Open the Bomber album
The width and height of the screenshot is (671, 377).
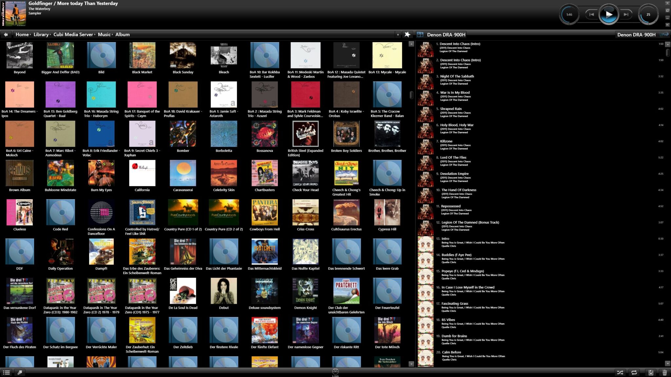183,137
